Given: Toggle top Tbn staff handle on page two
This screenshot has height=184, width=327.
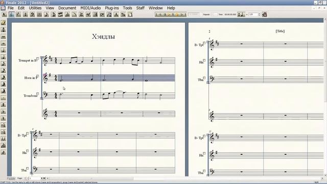Looking at the screenshot, I should [x=204, y=78].
